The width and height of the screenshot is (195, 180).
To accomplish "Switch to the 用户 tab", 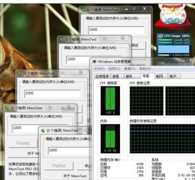I will tap(174, 76).
